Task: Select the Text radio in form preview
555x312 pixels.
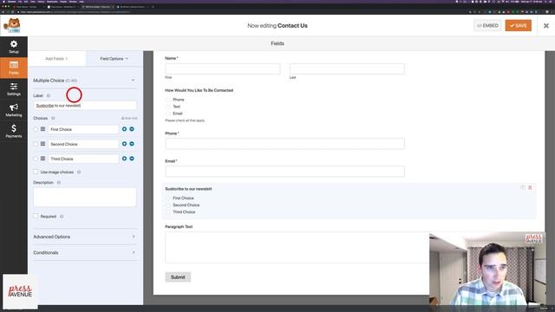Action: 168,107
